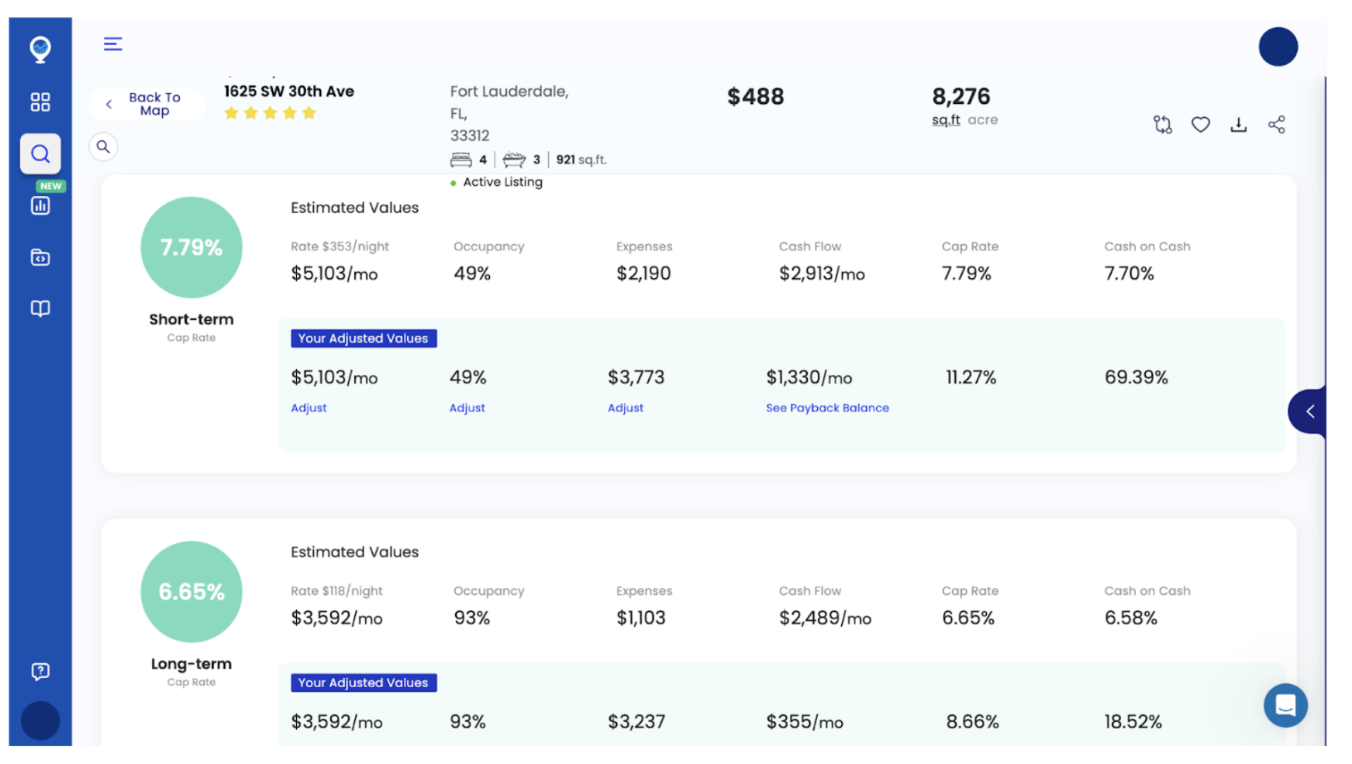The width and height of the screenshot is (1352, 764).
Task: Click long-term adjusted expenses $3,237
Action: click(636, 721)
